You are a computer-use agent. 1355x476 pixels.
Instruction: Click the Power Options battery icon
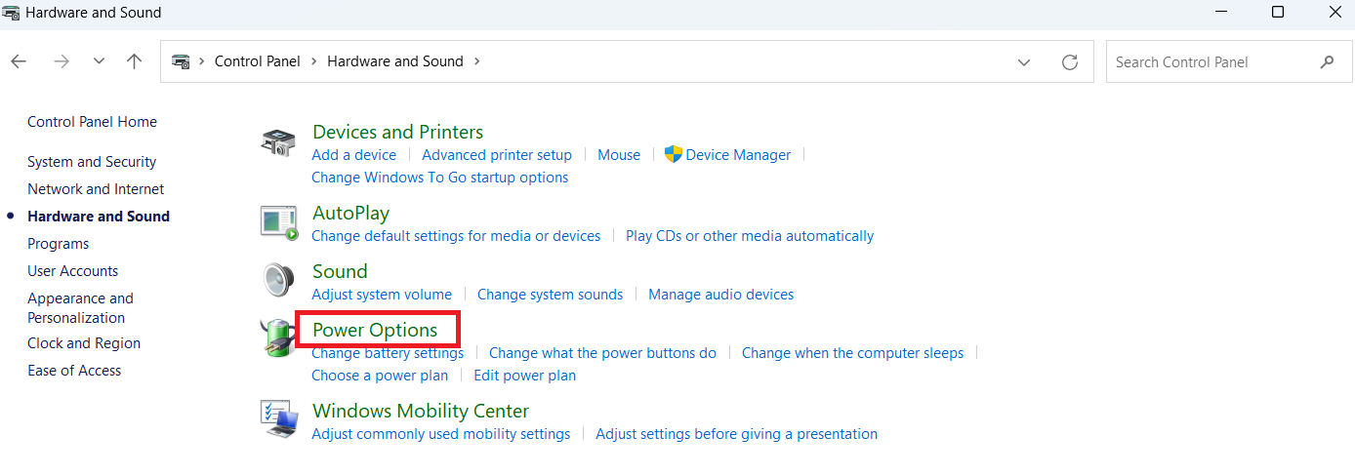point(278,338)
